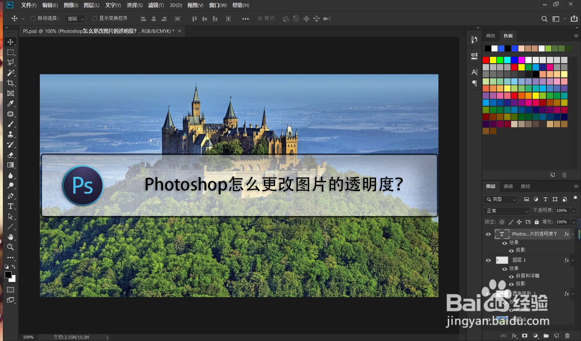Viewport: 581px width, 341px height.
Task: Click the delete swatch trash button
Action: coord(564,175)
